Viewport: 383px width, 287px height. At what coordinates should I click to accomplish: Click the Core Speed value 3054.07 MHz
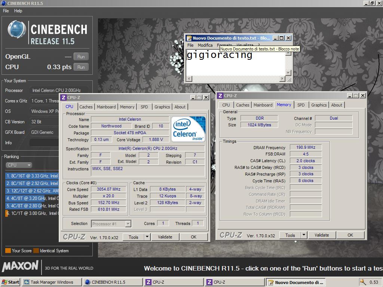click(109, 189)
